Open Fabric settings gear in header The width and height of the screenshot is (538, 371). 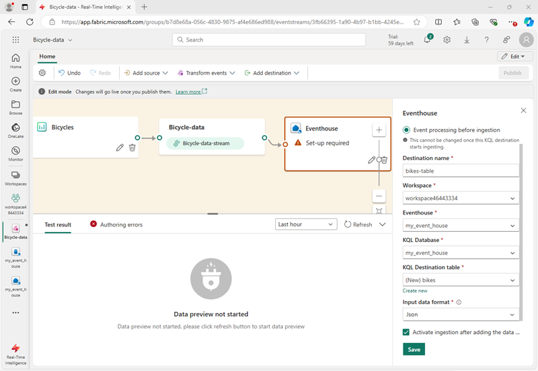(x=447, y=40)
